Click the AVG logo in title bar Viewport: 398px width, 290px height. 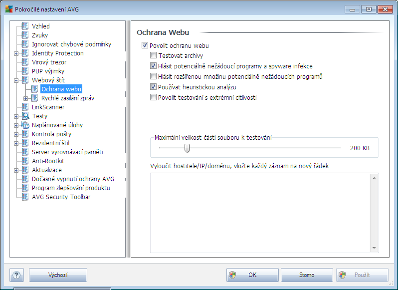coord(8,9)
